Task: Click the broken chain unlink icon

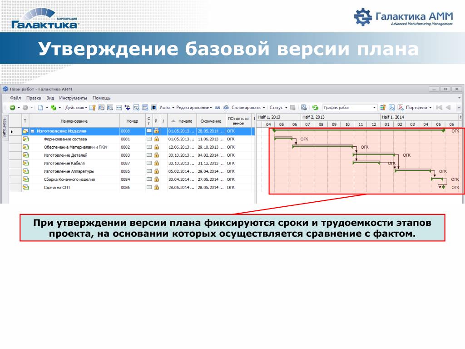Action: (226, 107)
